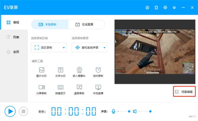The height and width of the screenshot is (121, 198).
Task: Click the 选择录制区域 label
Action: coord(39,38)
